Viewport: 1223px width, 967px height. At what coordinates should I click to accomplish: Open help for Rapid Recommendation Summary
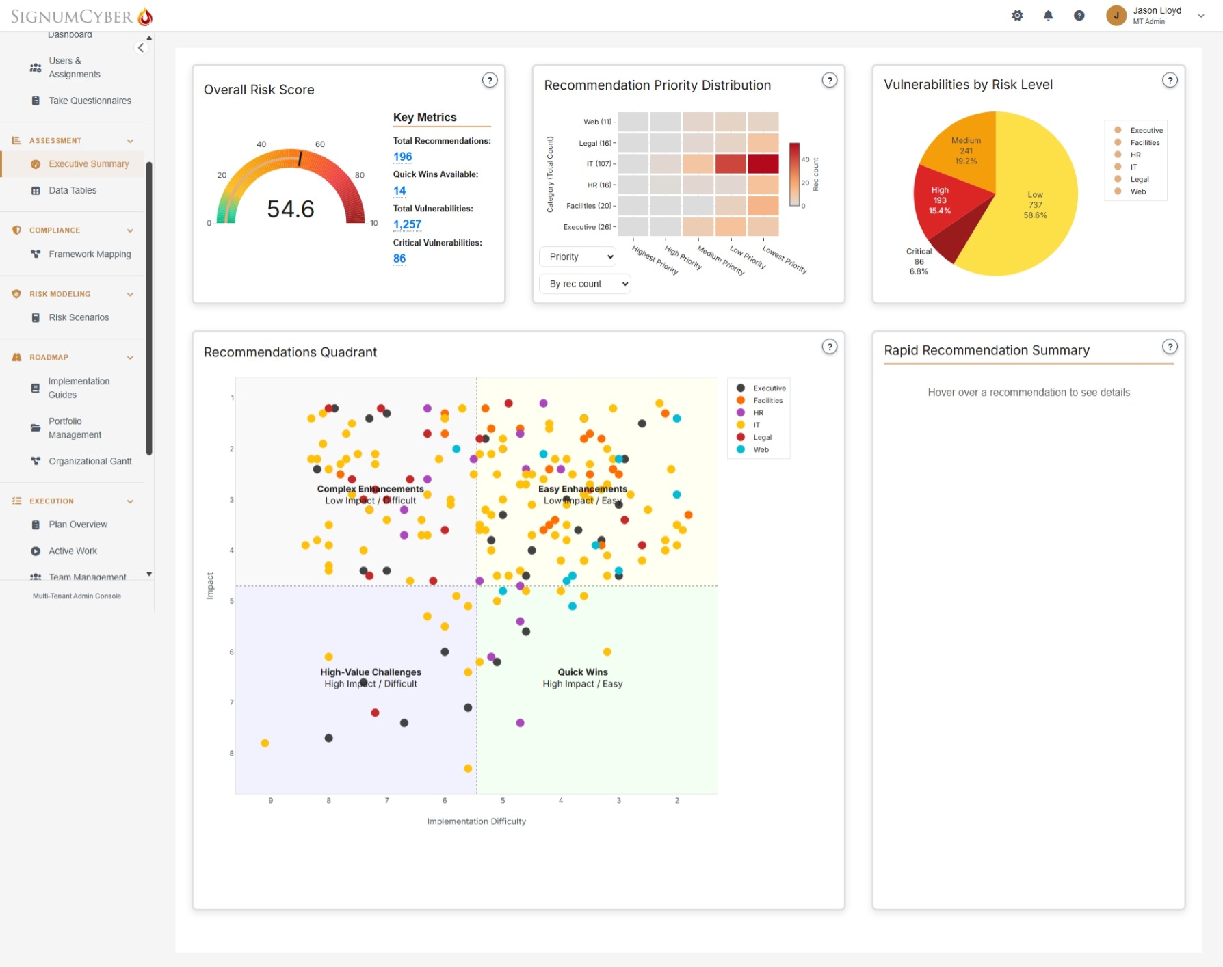pos(1170,347)
